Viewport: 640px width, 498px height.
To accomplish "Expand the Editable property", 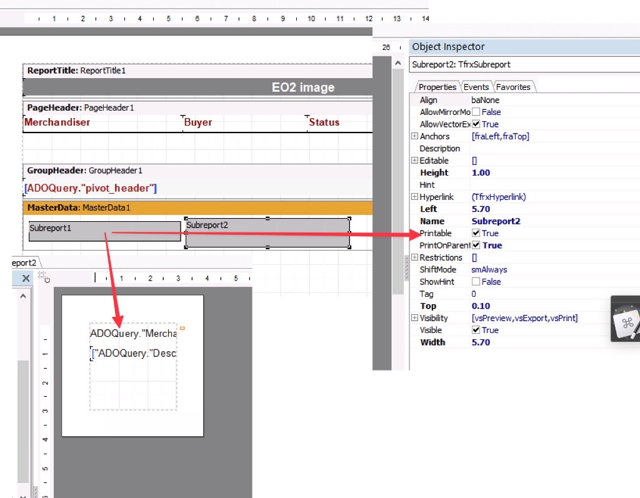I will click(x=415, y=161).
